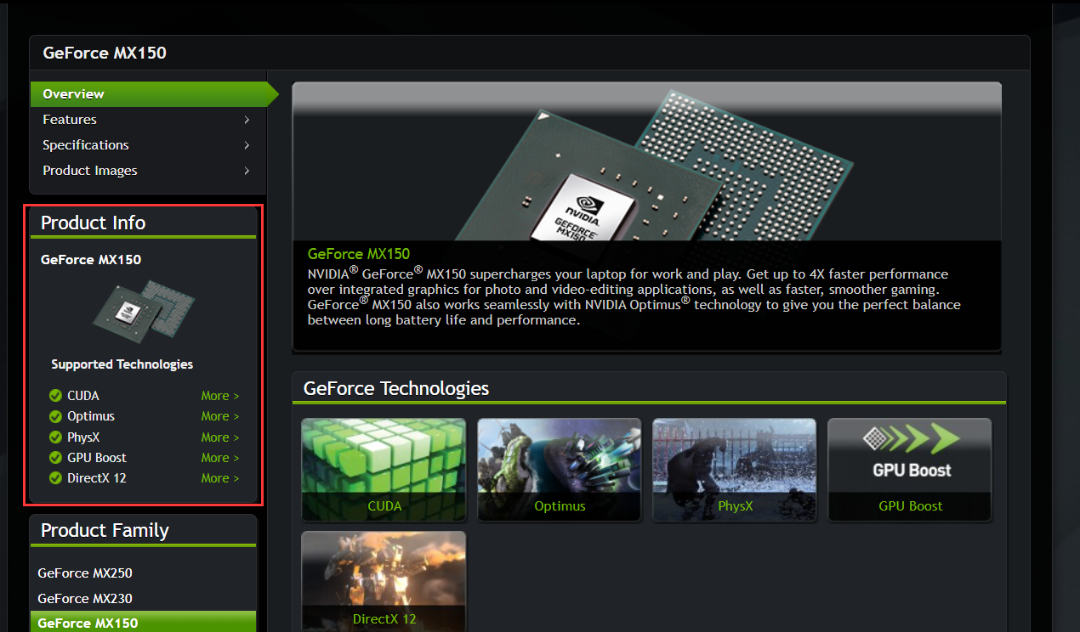This screenshot has height=632, width=1080.
Task: Expand the Specifications chevron arrow
Action: (247, 145)
